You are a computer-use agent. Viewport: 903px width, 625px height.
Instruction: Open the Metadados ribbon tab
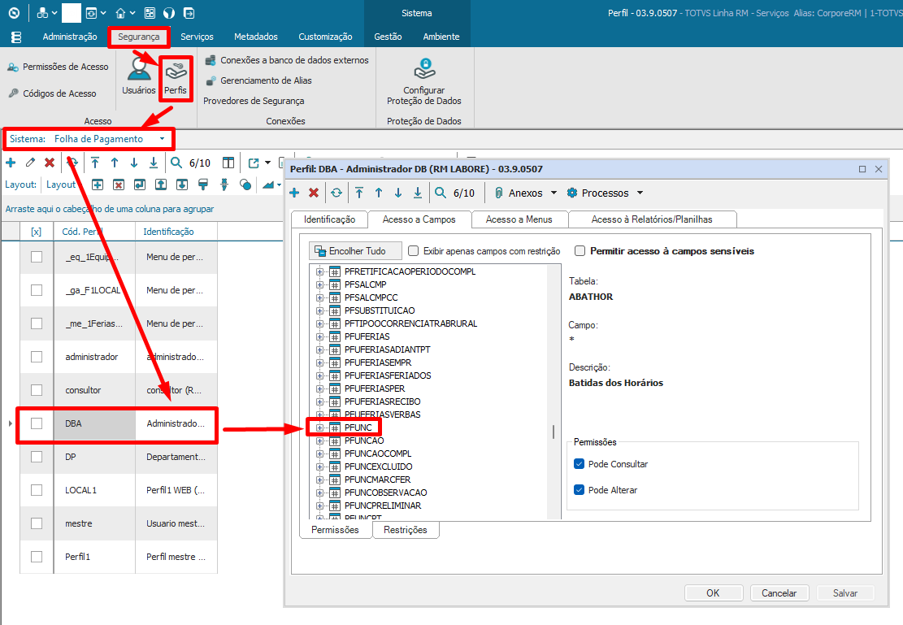[x=256, y=37]
